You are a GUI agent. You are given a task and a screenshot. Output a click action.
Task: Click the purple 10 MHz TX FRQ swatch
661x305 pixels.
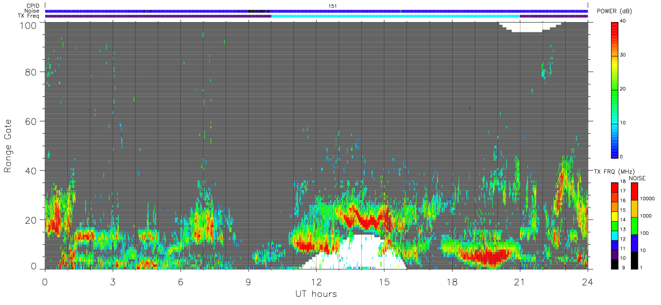[615, 255]
